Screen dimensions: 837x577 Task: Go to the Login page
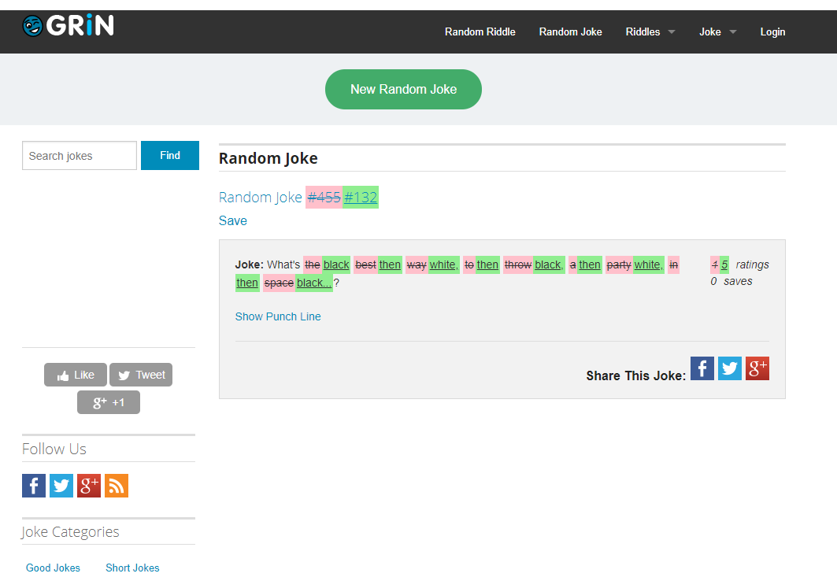(x=772, y=32)
